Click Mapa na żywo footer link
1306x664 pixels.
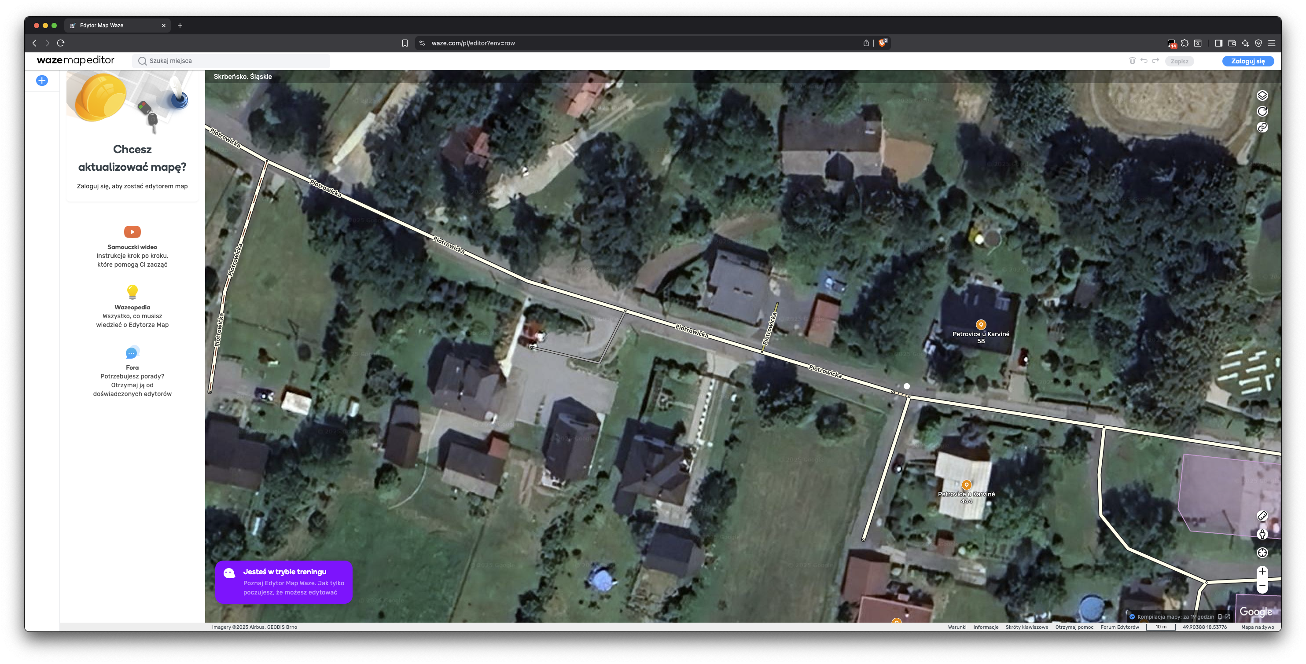1257,627
